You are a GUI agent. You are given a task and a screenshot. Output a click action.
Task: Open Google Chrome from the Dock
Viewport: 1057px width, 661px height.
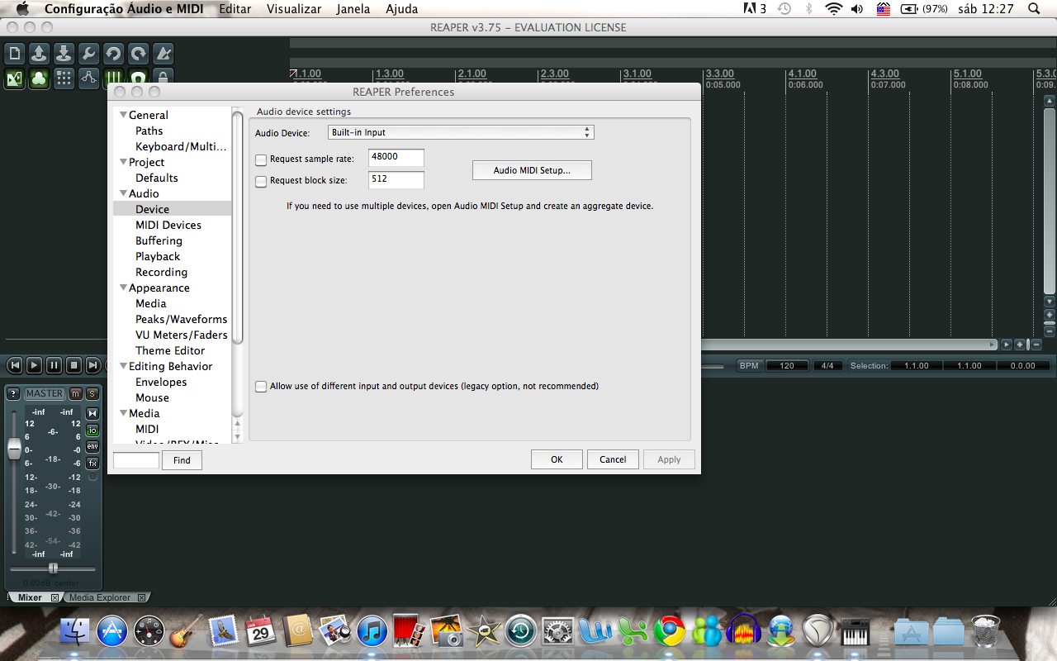click(x=669, y=631)
